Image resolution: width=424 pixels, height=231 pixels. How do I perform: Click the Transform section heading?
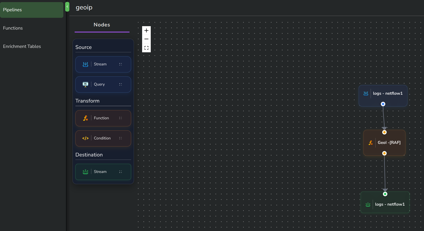pyautogui.click(x=87, y=101)
